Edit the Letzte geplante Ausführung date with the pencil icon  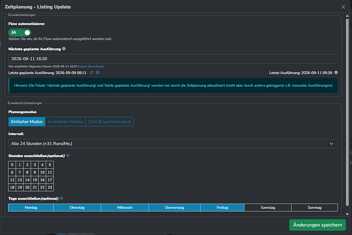point(92,73)
